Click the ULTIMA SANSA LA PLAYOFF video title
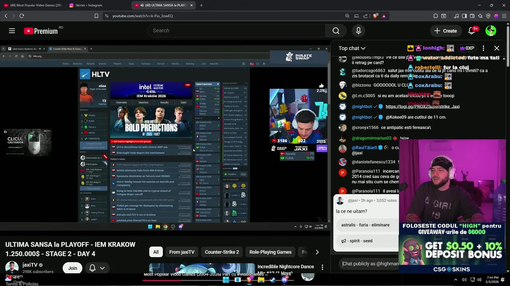This screenshot has height=286, width=510. click(70, 249)
